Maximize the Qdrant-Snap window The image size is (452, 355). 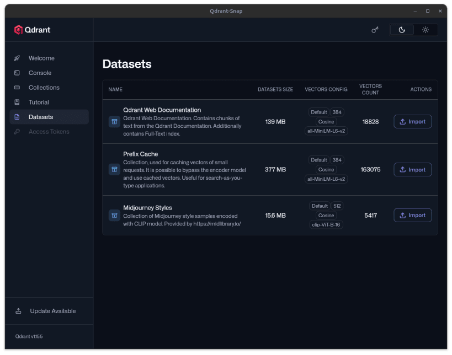[x=428, y=11]
